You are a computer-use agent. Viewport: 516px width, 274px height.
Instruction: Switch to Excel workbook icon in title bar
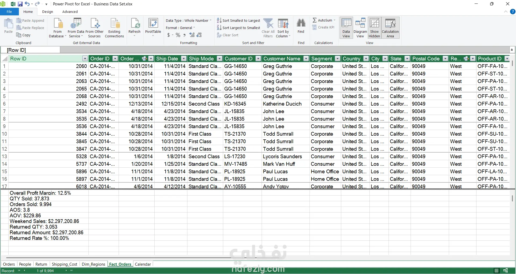(13, 4)
